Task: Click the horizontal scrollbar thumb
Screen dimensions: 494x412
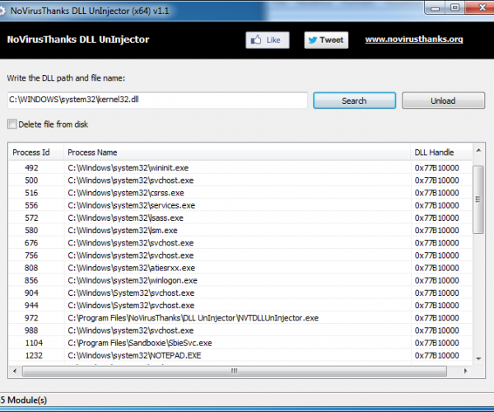Action: [x=235, y=371]
